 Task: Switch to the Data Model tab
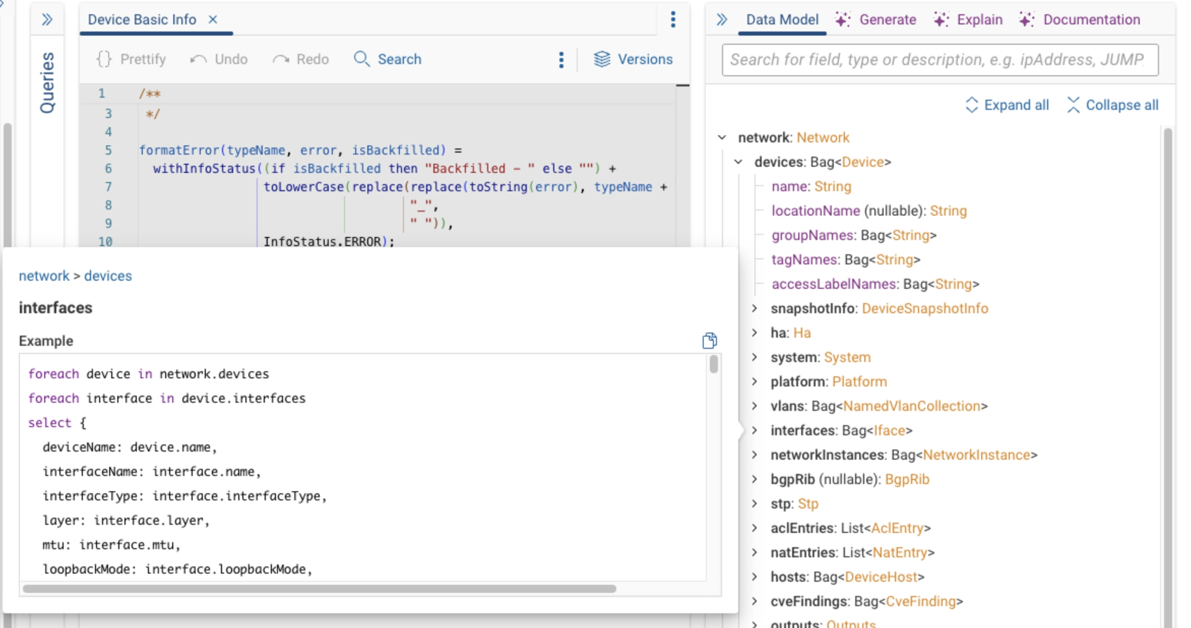pos(782,19)
